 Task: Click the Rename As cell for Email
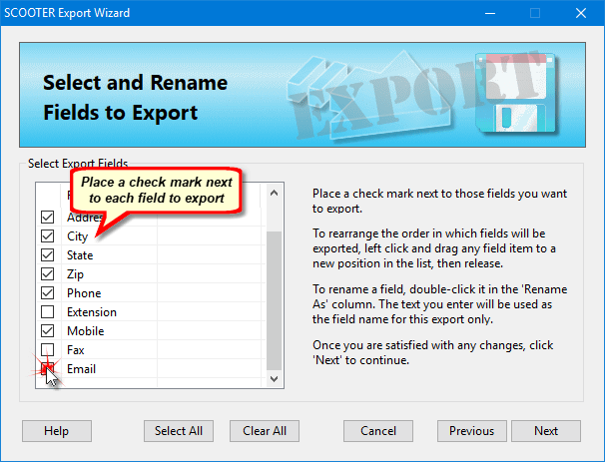tap(211, 368)
